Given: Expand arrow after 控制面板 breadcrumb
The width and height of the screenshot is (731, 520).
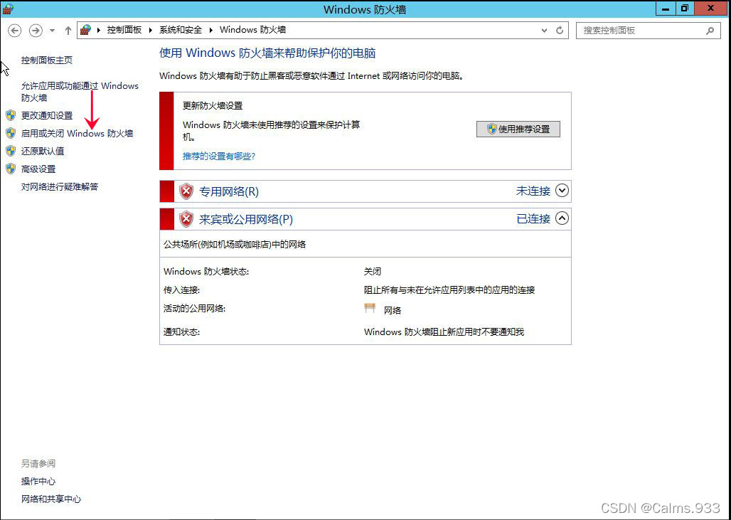Looking at the screenshot, I should (151, 31).
